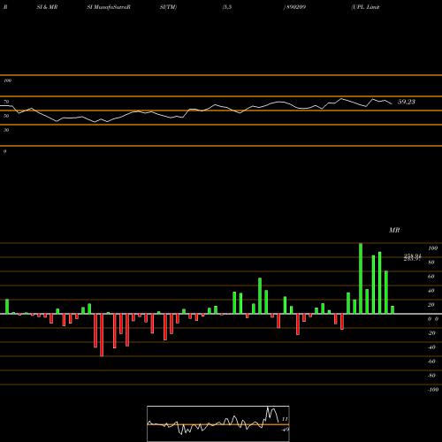Click the MR axis label 40
Viewport: 442px width, 442px height.
[431, 291]
